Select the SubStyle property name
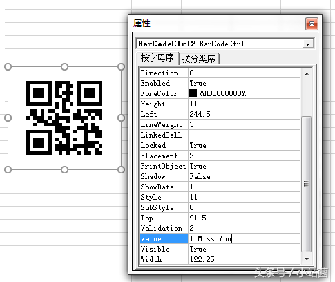The image size is (335, 282). (x=164, y=207)
